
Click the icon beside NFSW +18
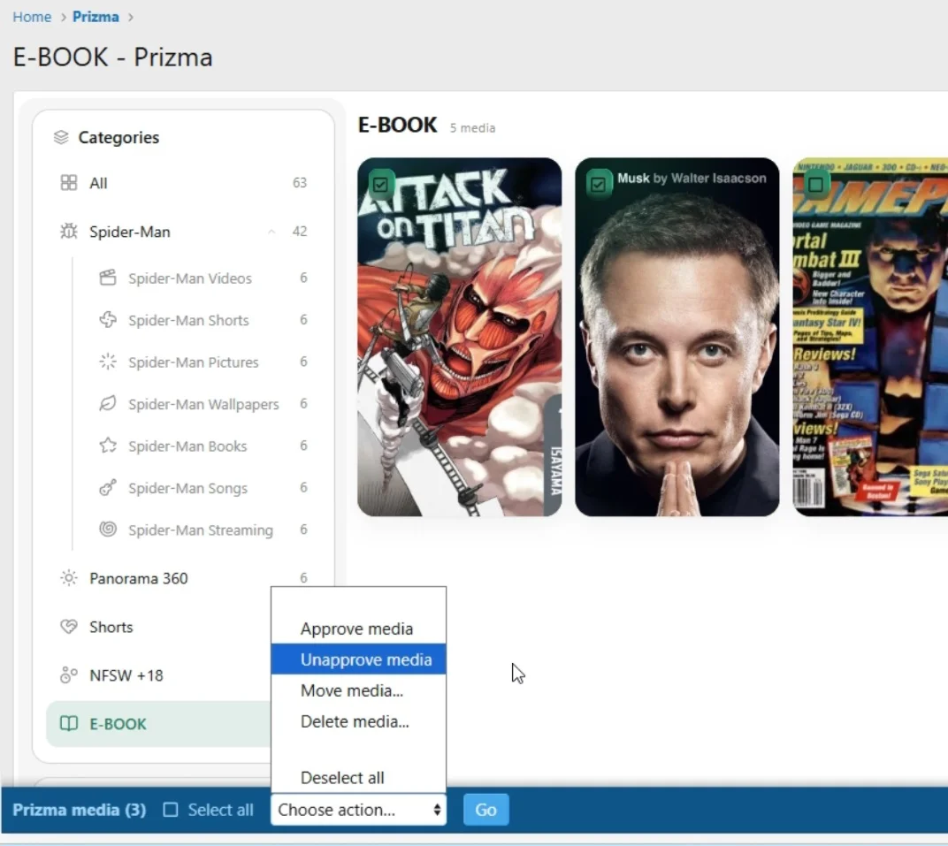pyautogui.click(x=69, y=675)
